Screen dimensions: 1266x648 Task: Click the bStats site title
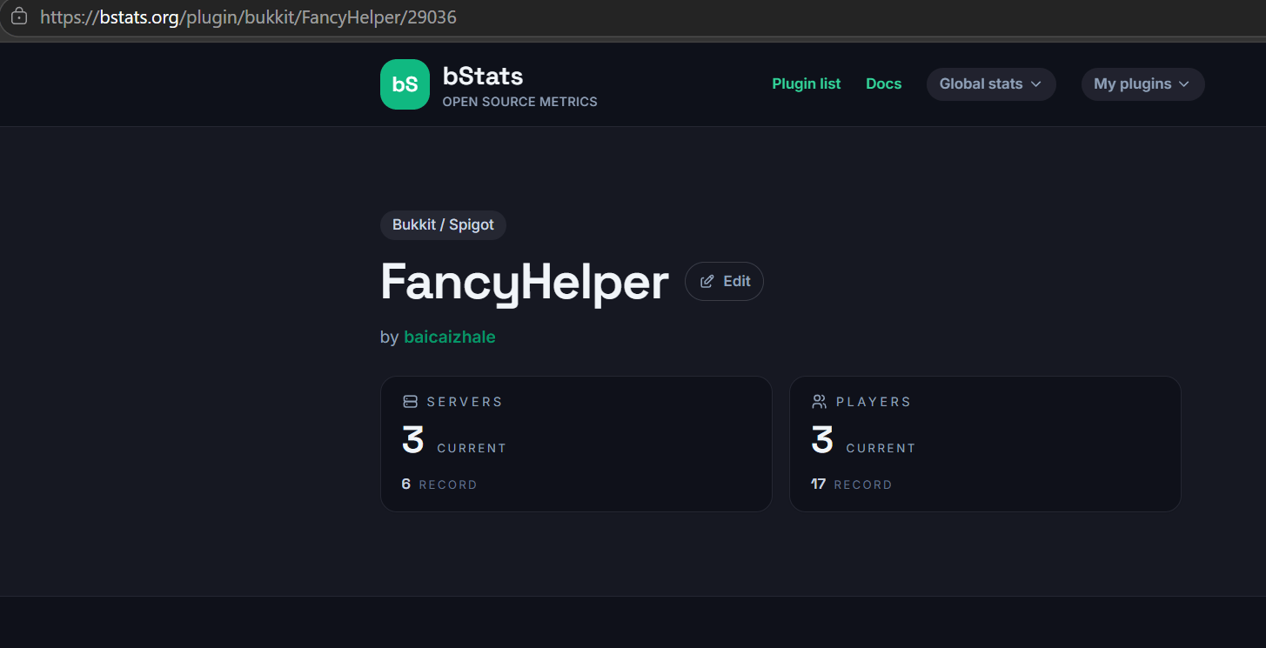point(483,76)
